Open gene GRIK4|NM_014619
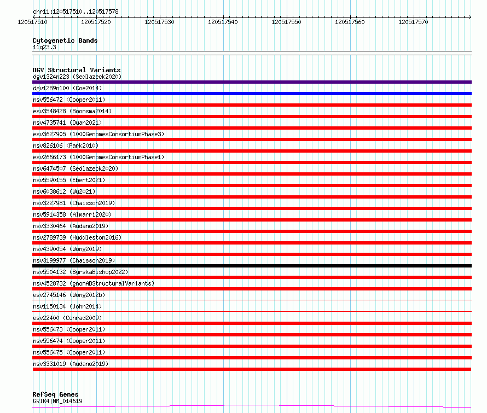 (x=57, y=401)
